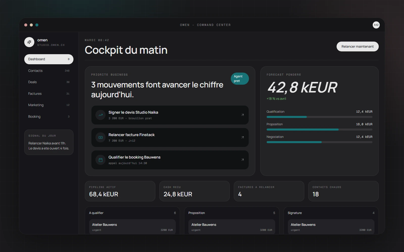
Task: Click the red window dot
Action: 26,25
